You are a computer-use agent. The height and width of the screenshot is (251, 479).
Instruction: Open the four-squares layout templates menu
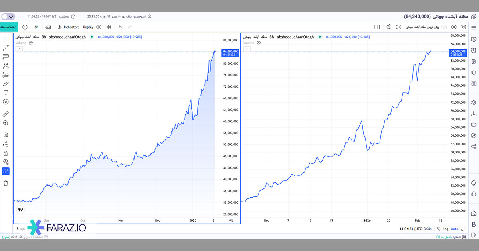(x=109, y=27)
